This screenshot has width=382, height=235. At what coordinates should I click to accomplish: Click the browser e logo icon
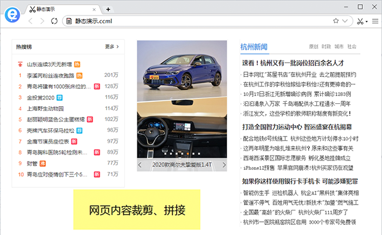coord(12,14)
